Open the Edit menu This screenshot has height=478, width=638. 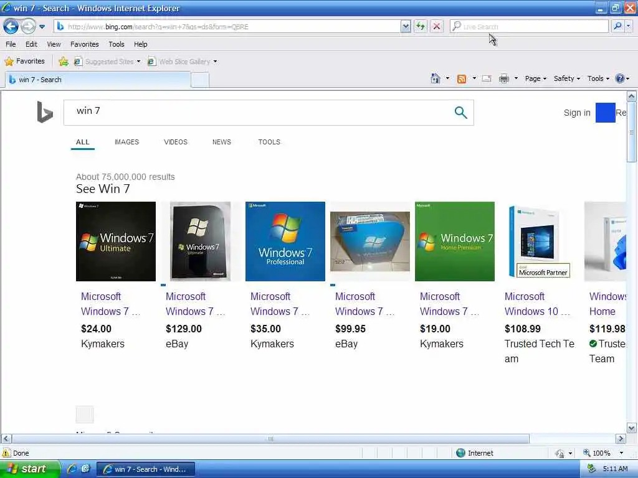click(31, 44)
